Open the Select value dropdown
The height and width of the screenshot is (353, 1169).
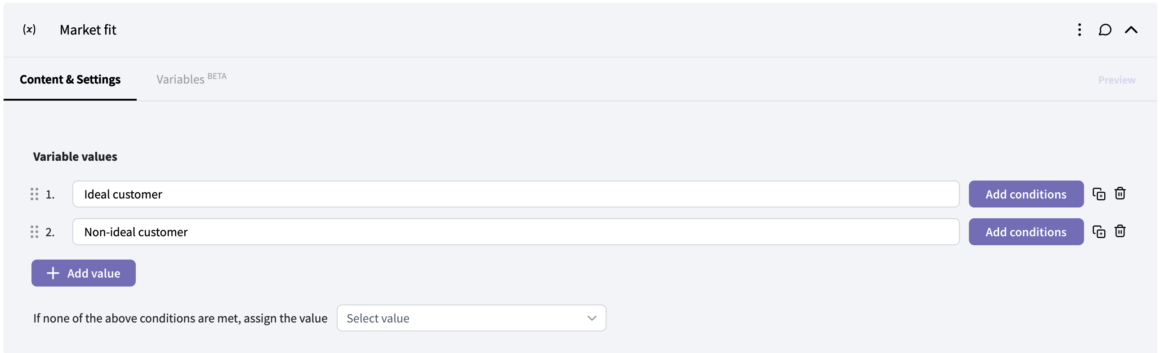pos(471,318)
